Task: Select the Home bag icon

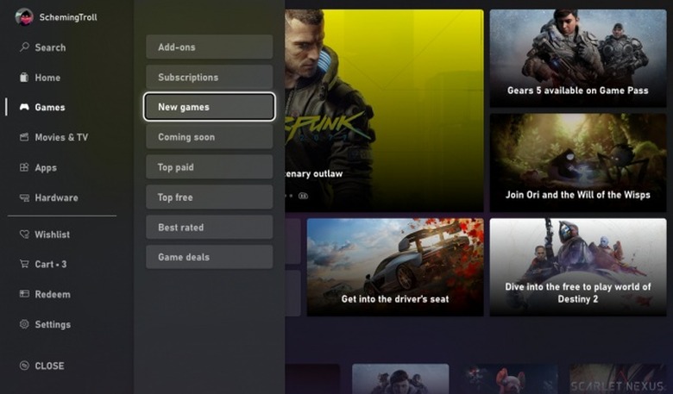Action: point(24,78)
